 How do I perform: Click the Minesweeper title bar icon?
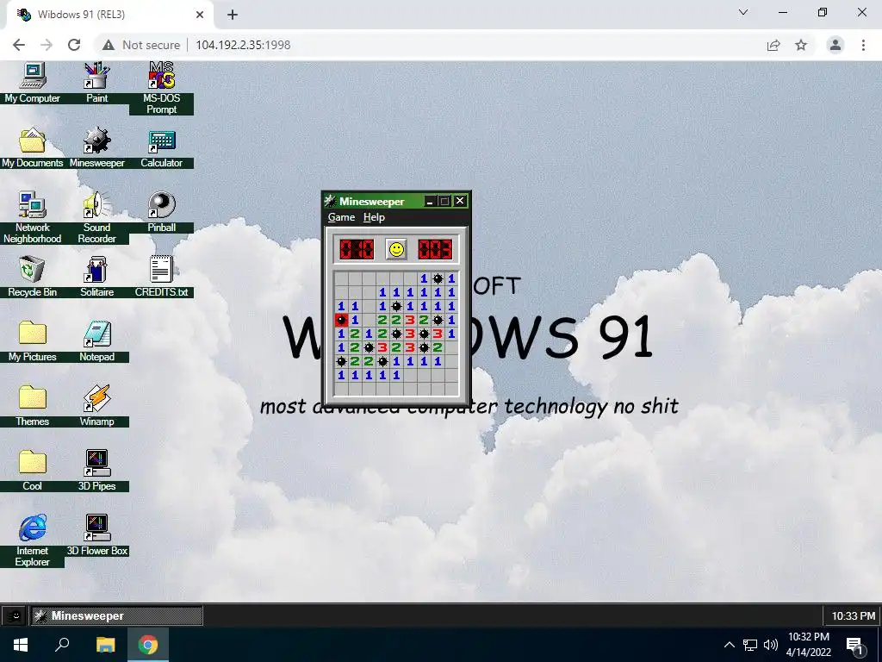point(330,201)
